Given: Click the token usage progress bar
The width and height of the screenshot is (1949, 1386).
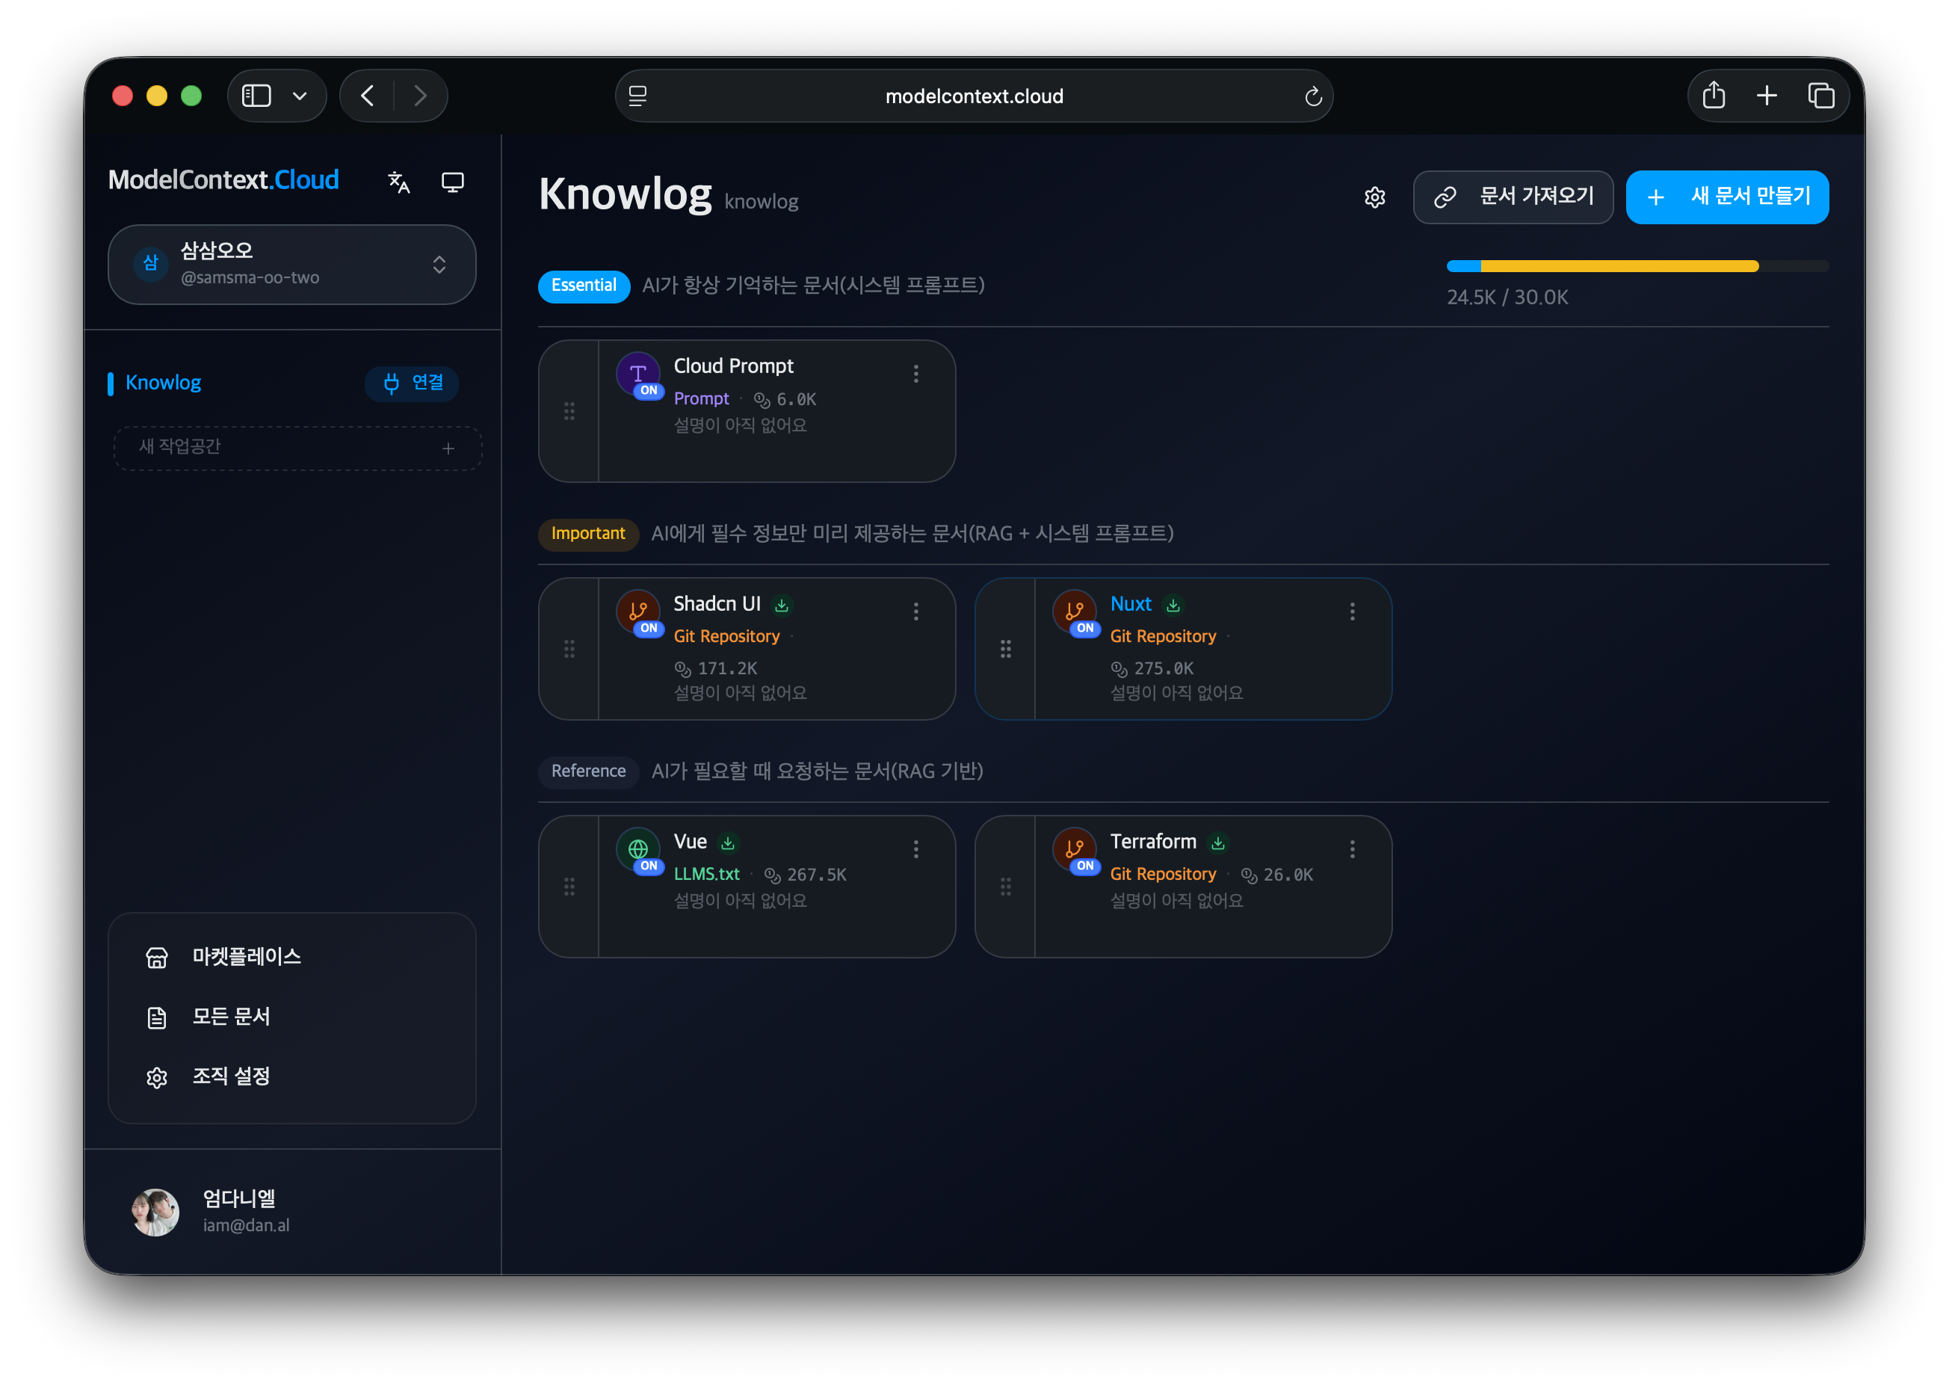Looking at the screenshot, I should coord(1637,266).
